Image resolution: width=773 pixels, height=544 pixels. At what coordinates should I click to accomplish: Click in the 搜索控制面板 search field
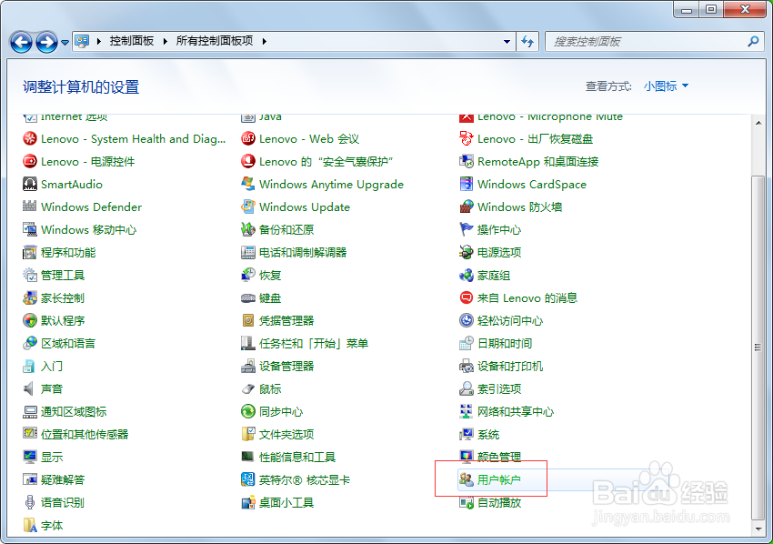646,42
